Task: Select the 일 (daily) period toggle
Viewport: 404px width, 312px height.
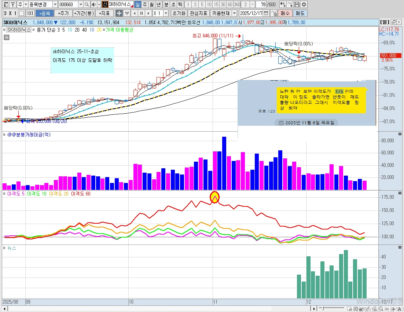Action: pos(137,4)
